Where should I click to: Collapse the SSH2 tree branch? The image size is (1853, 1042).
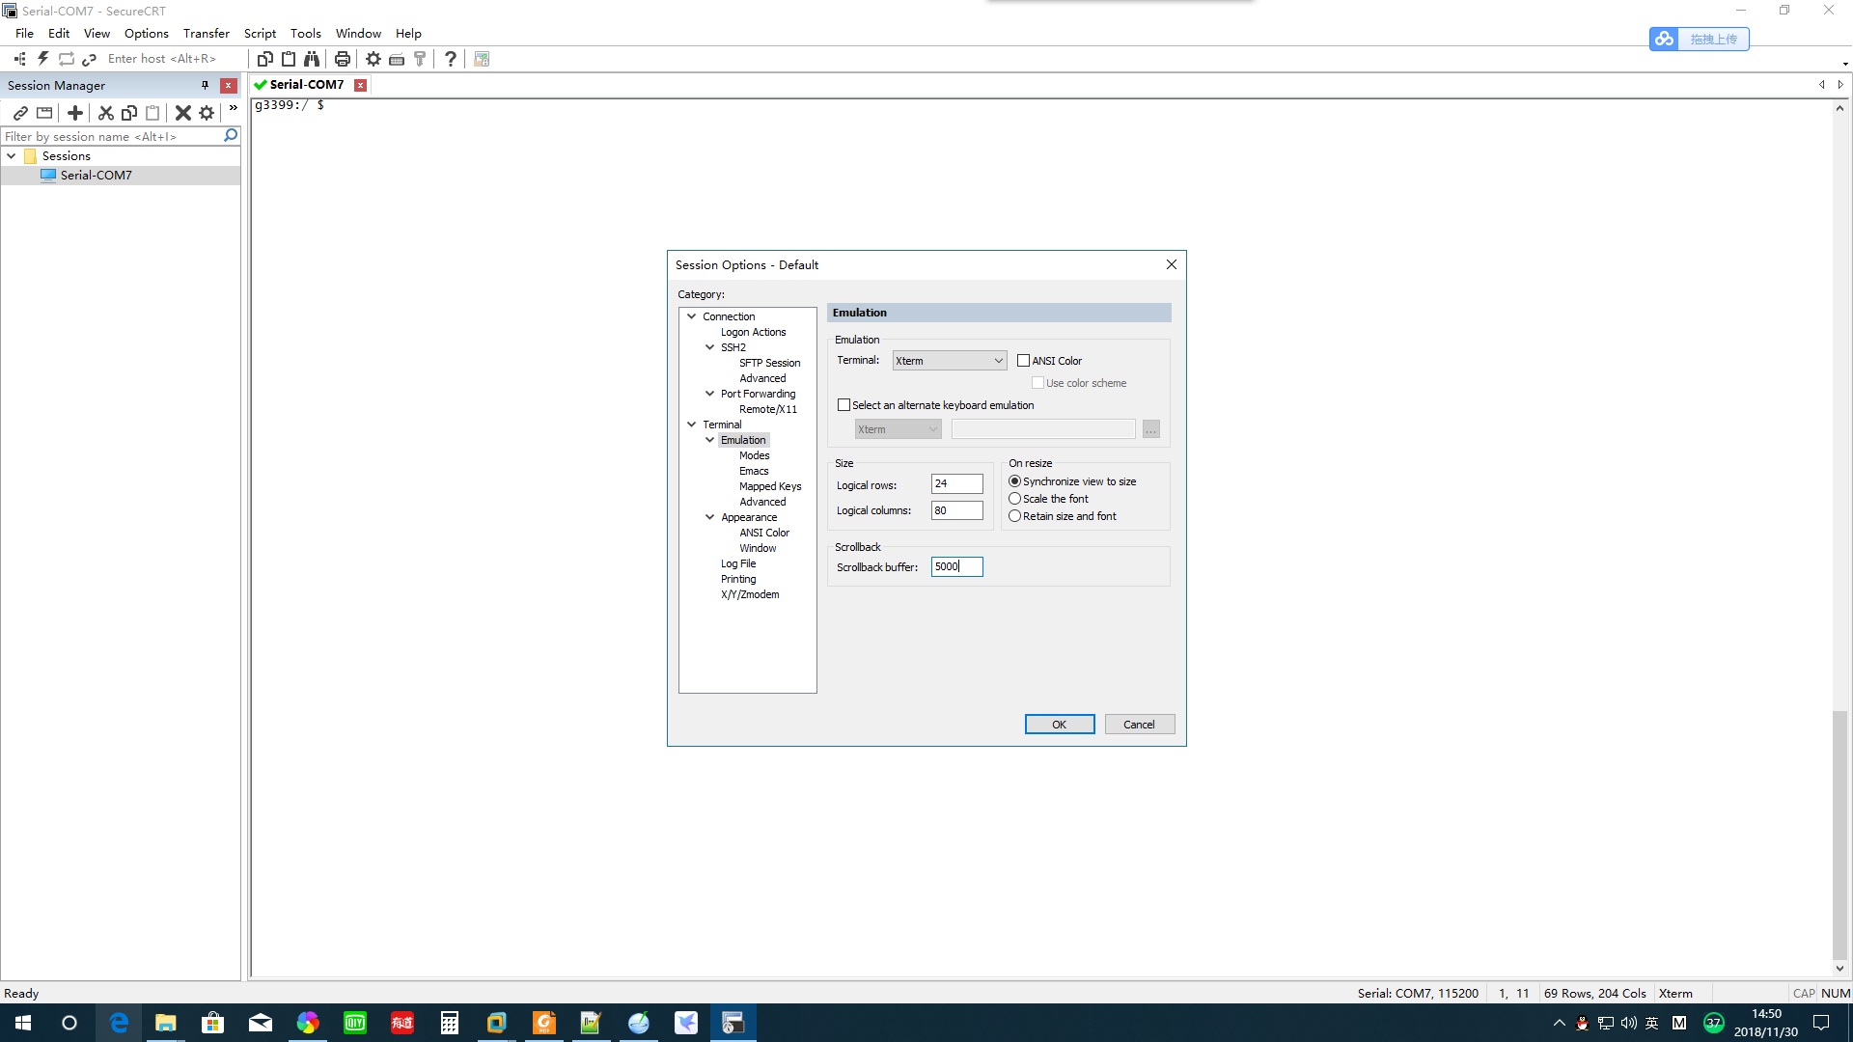coord(710,347)
